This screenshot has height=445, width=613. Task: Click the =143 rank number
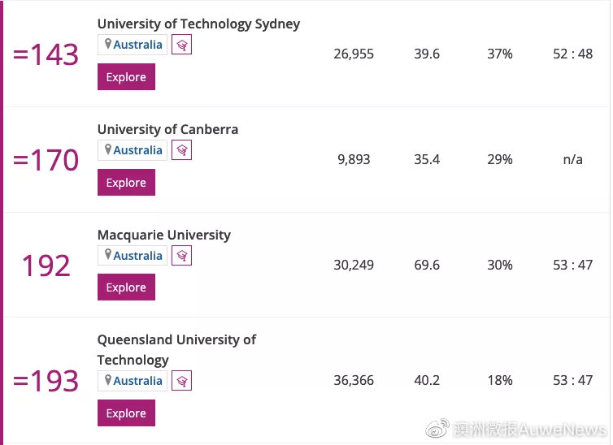(x=46, y=55)
